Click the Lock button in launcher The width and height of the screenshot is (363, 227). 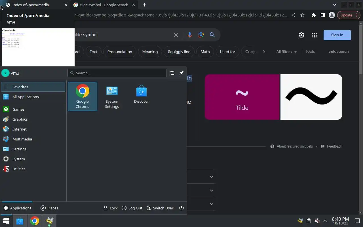[x=110, y=208]
